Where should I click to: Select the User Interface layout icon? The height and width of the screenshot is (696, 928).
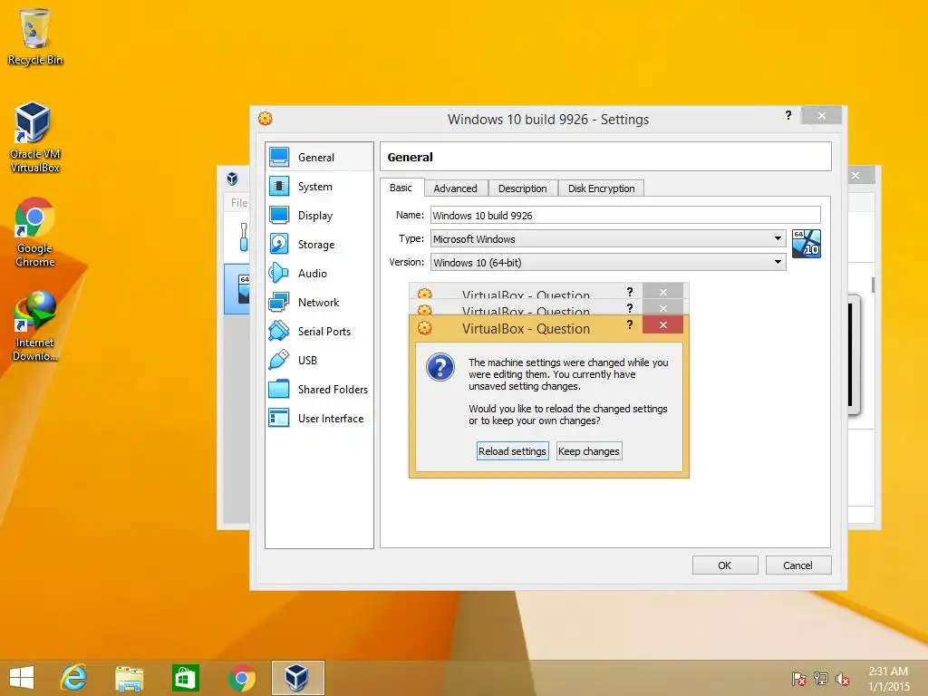pyautogui.click(x=279, y=418)
